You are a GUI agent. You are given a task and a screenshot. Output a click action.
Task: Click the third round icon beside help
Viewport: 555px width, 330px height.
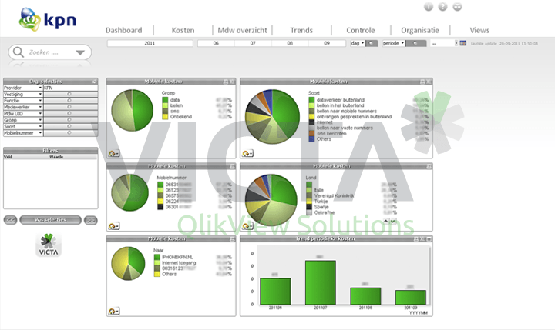[x=457, y=7]
